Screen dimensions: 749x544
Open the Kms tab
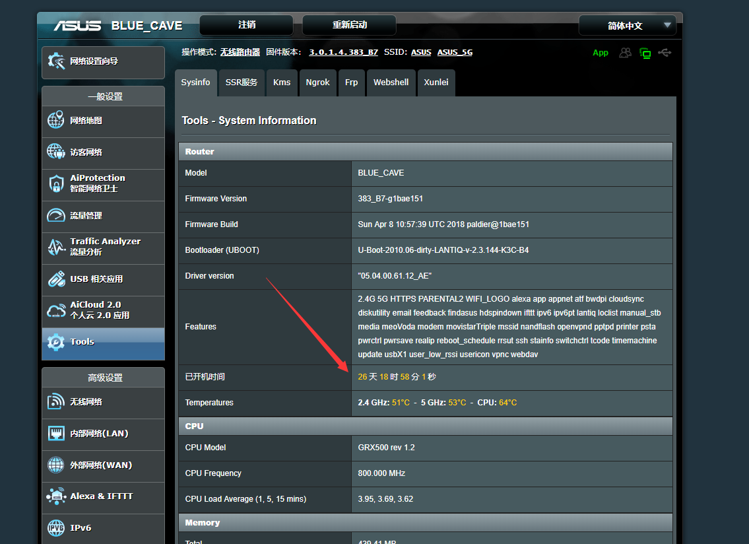point(282,83)
